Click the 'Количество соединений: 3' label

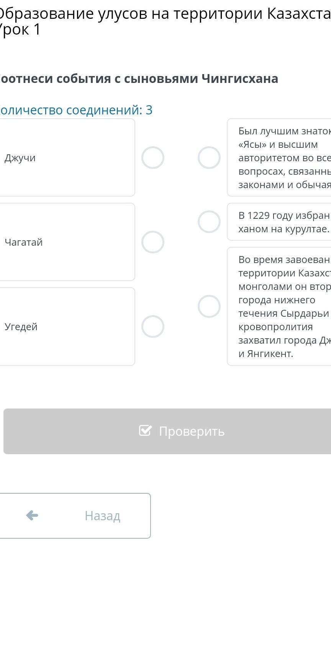coord(75,110)
